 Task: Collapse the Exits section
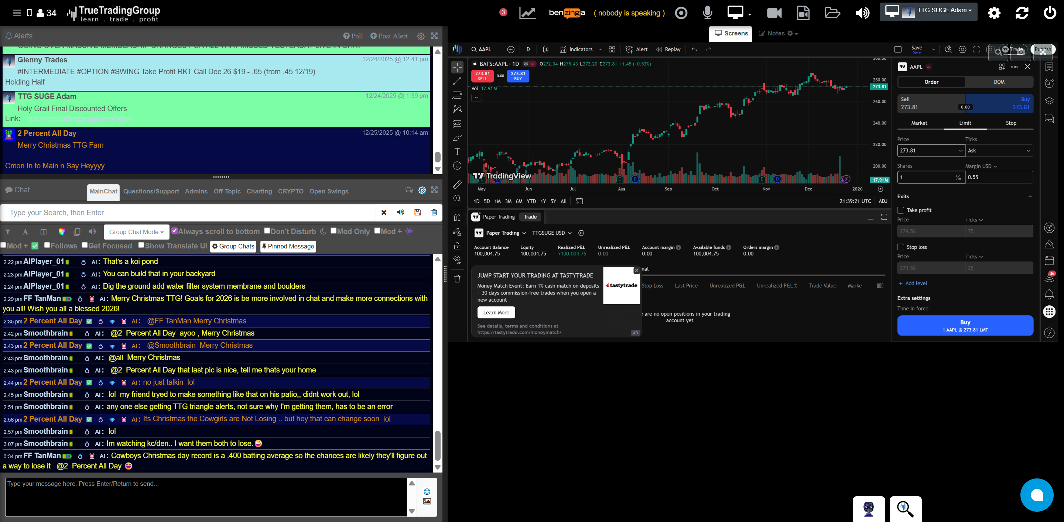[x=1030, y=196]
